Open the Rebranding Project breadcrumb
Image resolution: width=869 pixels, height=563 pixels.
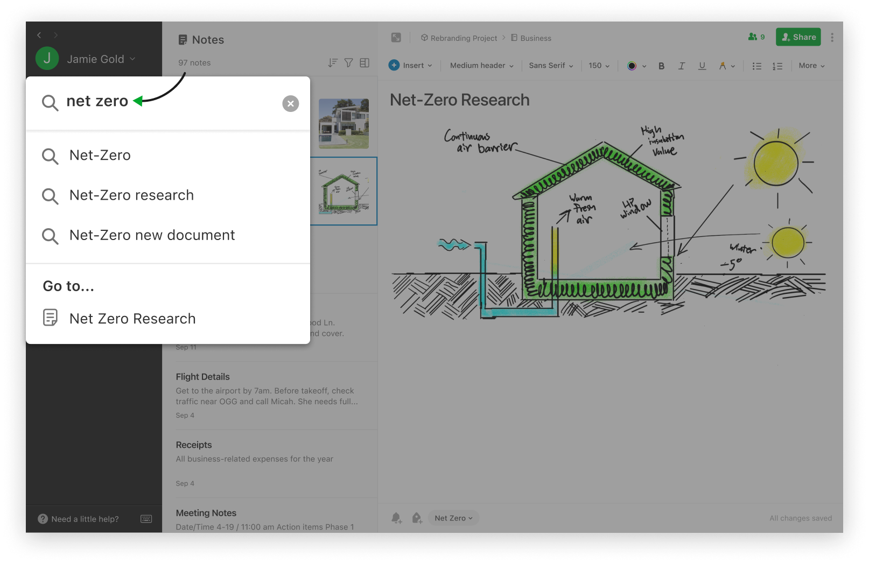point(459,38)
